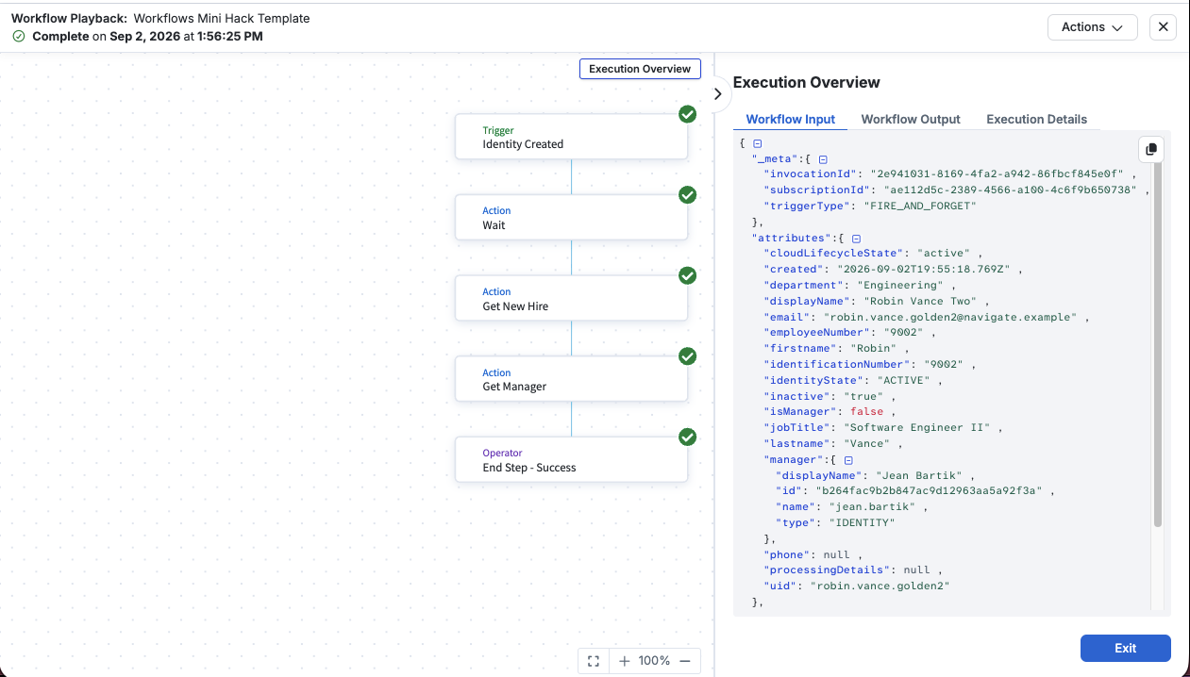Collapse the "_meta" JSON node

coord(823,159)
